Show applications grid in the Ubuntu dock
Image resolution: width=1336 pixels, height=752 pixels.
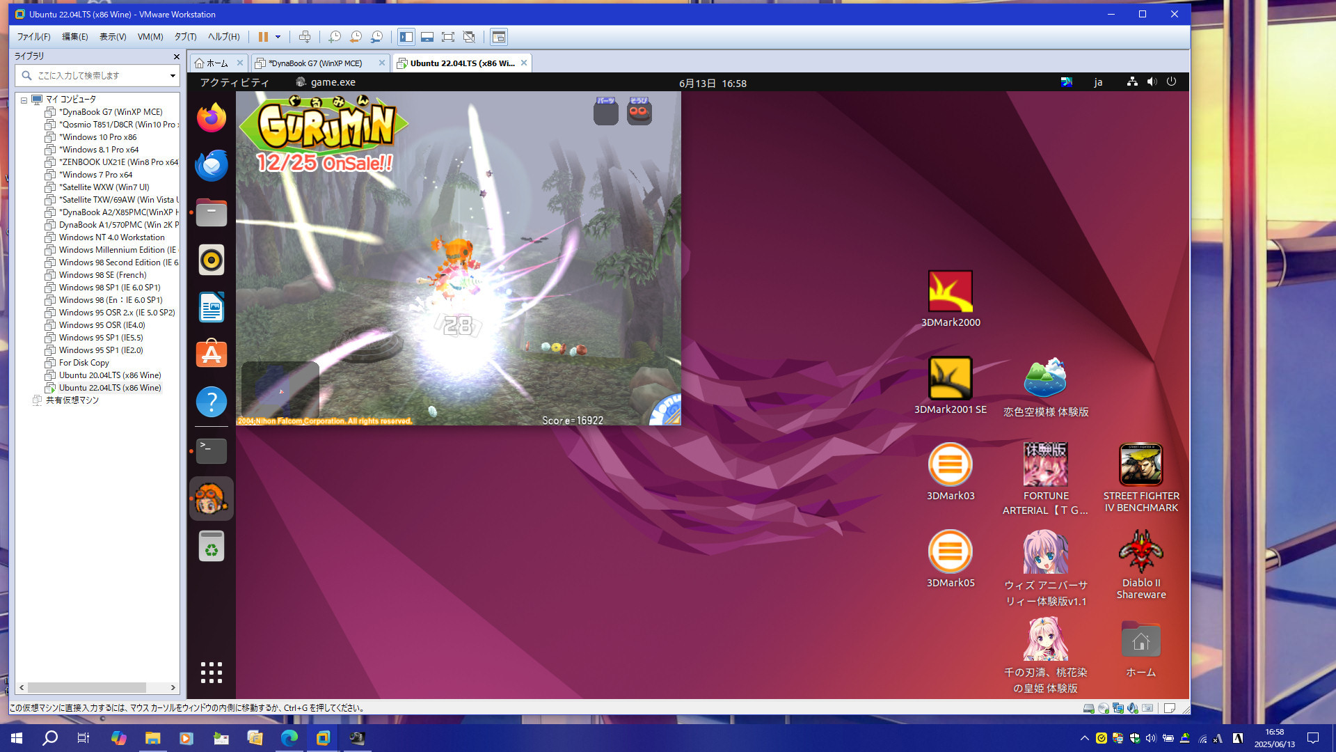pos(212,673)
